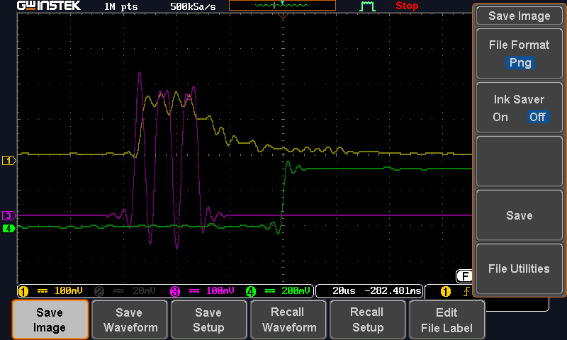This screenshot has width=567, height=340.
Task: Click the -282.481ms horizontal position
Action: tap(393, 291)
